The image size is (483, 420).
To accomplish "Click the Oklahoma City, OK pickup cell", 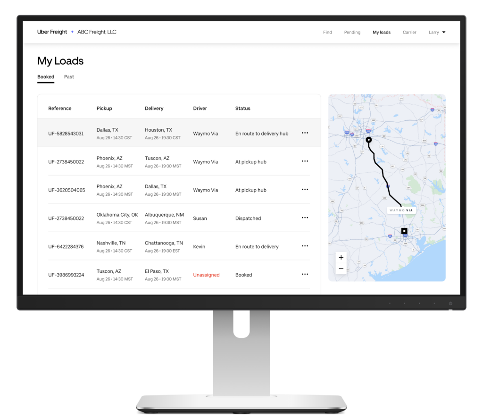I will (117, 218).
